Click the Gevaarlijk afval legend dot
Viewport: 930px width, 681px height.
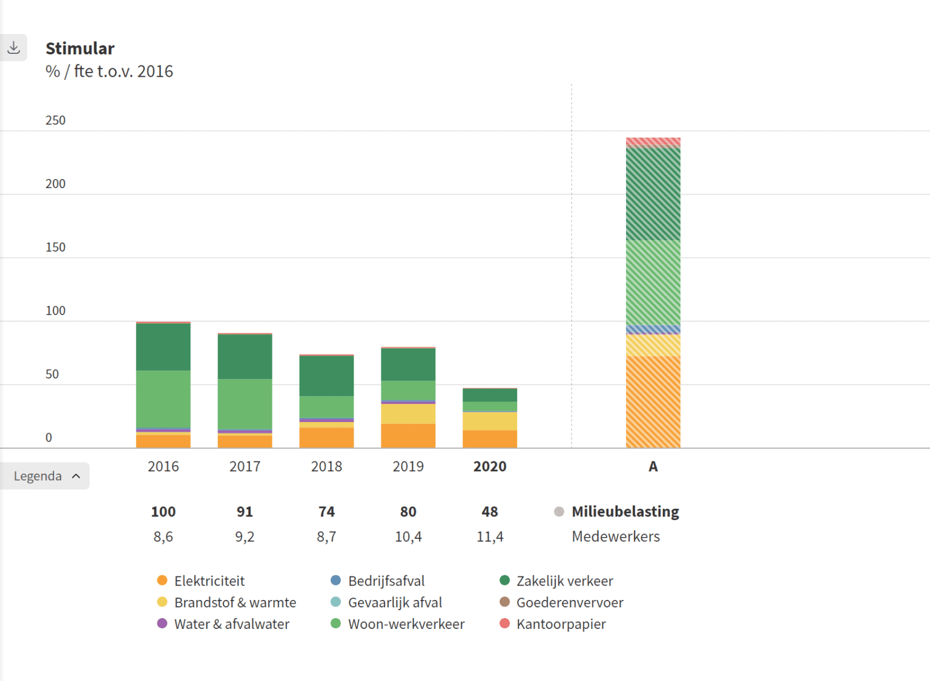point(335,602)
